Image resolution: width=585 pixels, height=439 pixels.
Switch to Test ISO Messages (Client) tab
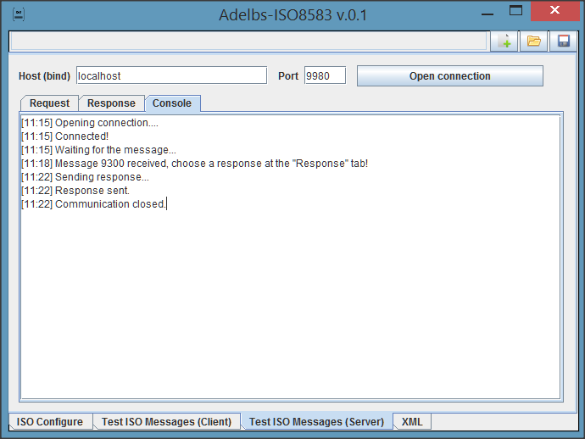pyautogui.click(x=166, y=422)
